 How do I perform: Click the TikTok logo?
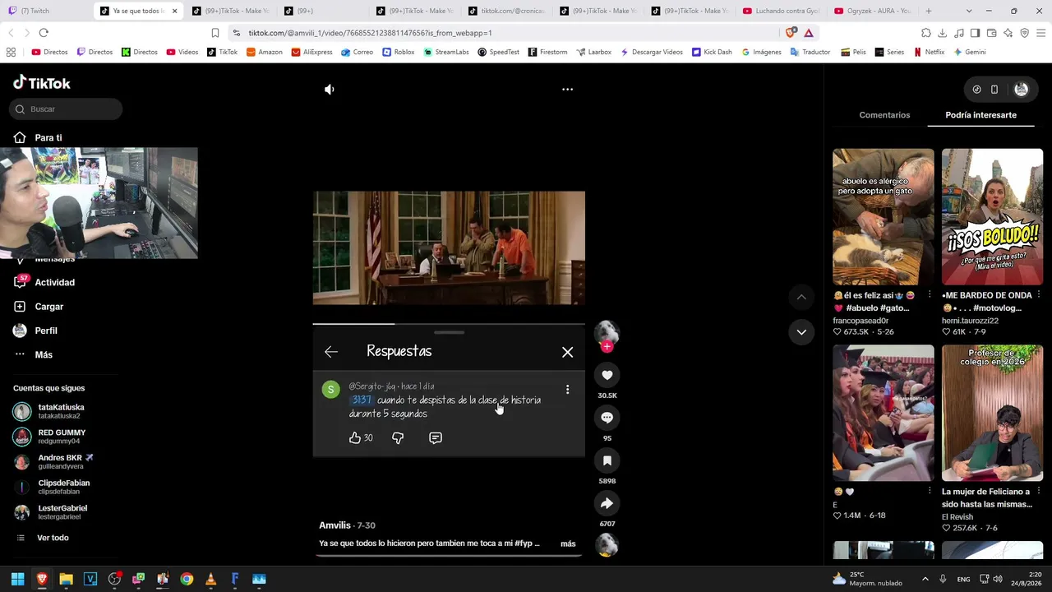point(42,83)
